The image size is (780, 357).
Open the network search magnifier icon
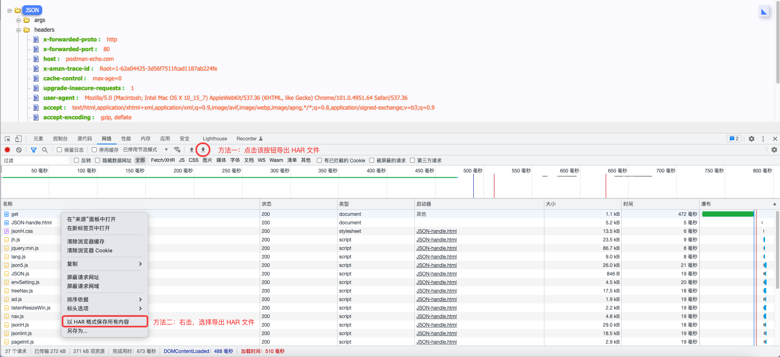(45, 150)
